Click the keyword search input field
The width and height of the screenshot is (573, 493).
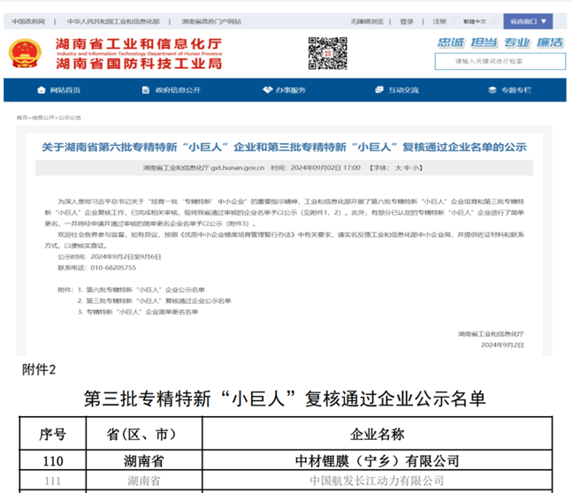point(500,61)
